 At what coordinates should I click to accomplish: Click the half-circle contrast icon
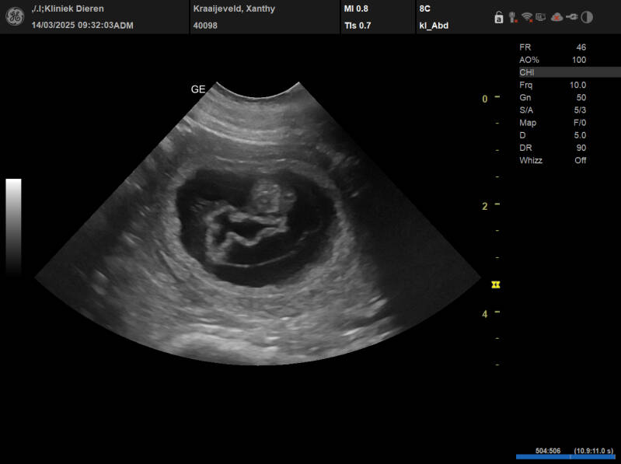coord(587,17)
